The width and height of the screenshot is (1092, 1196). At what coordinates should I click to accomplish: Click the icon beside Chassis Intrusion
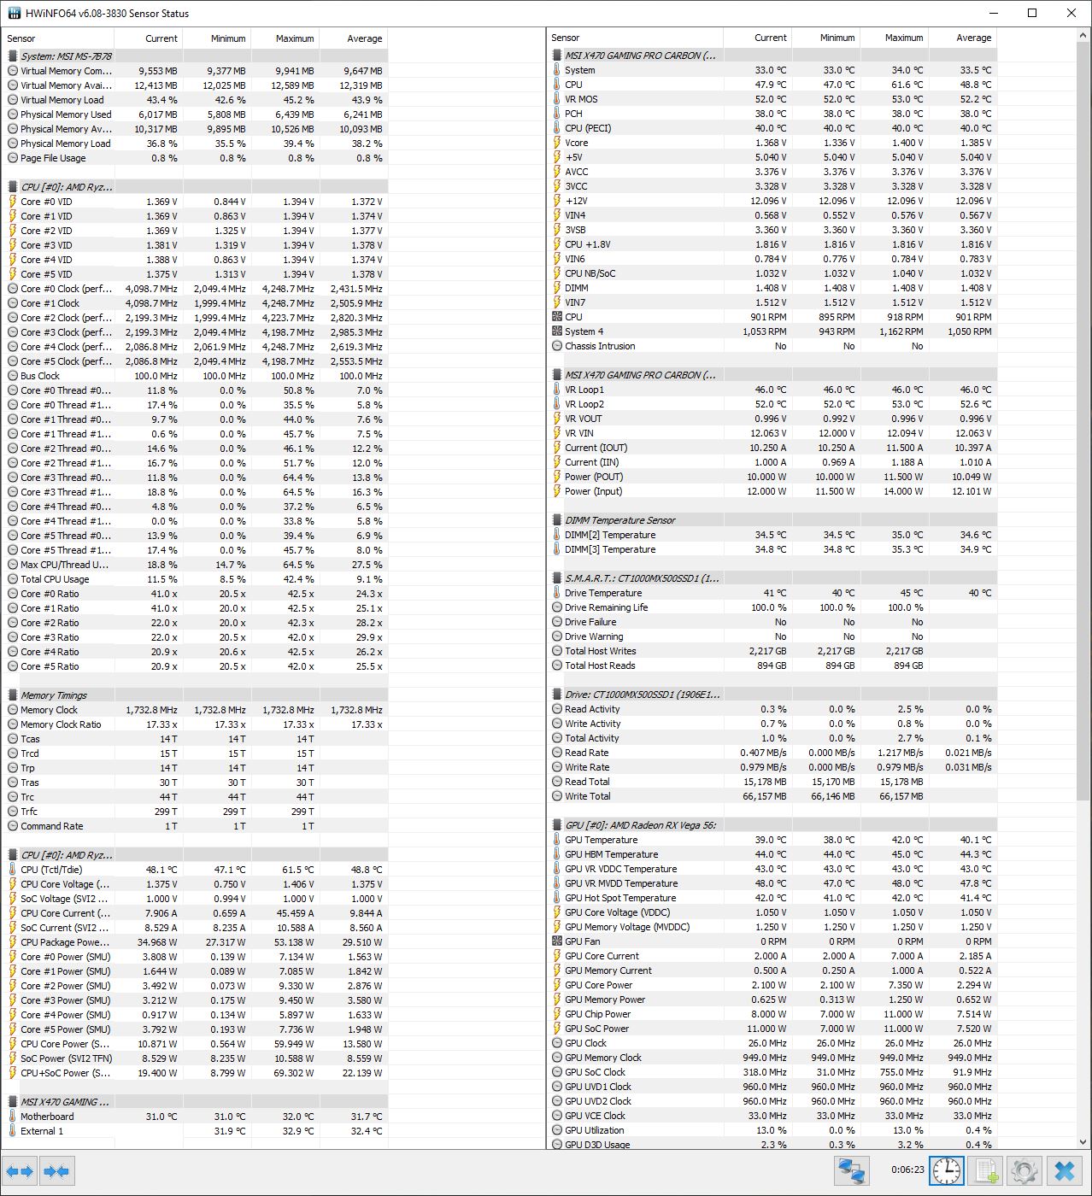(557, 346)
